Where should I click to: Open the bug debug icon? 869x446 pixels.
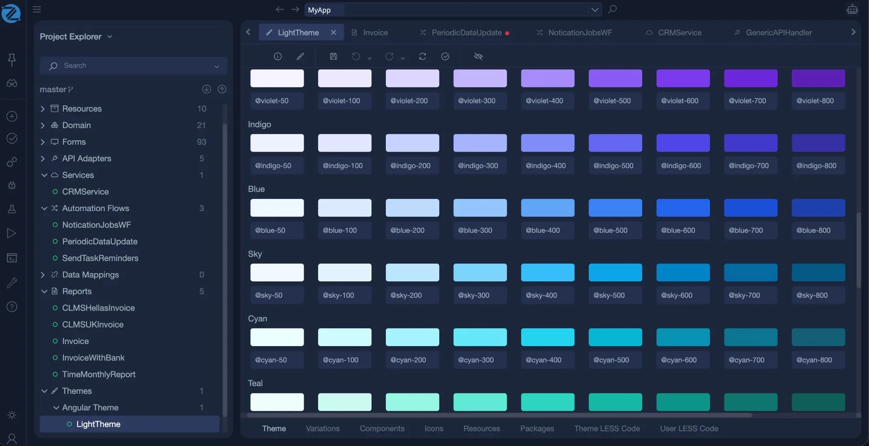pos(12,185)
